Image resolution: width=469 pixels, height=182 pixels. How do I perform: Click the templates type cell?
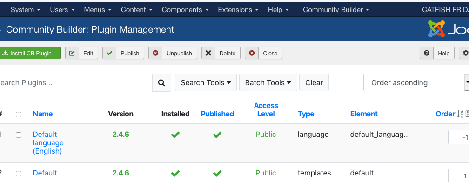pyautogui.click(x=315, y=173)
